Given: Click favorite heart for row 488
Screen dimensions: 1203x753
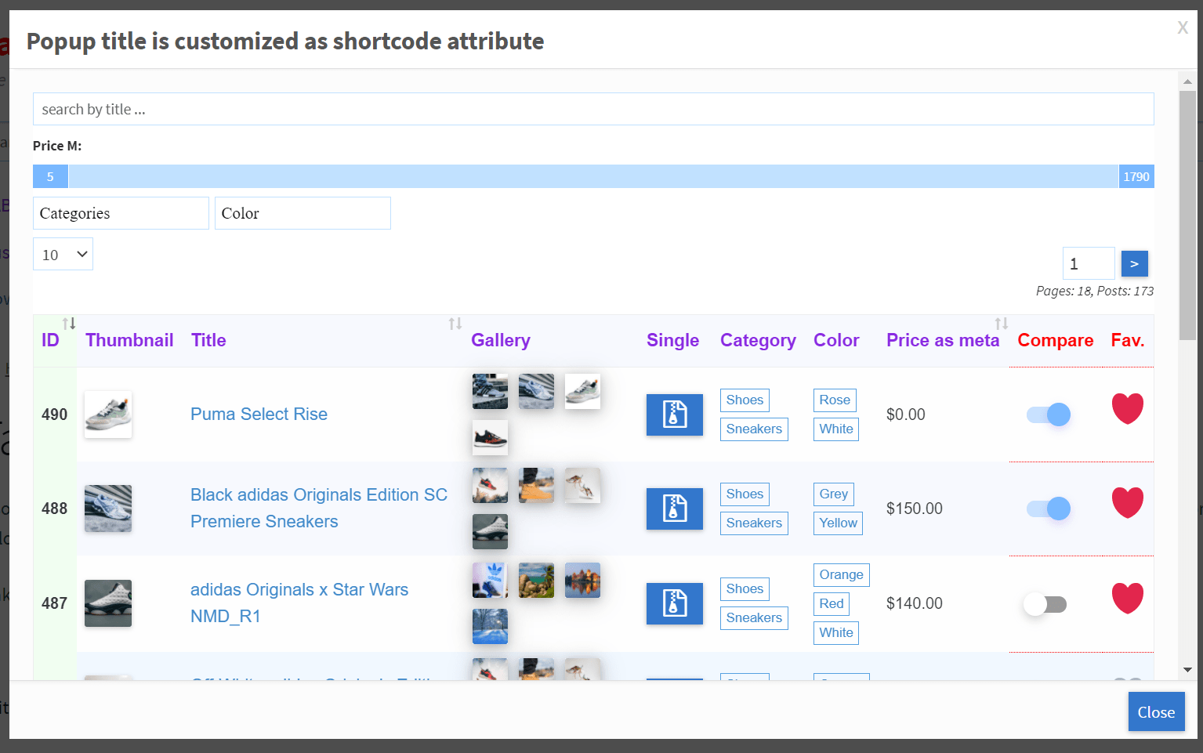Looking at the screenshot, I should (x=1128, y=502).
